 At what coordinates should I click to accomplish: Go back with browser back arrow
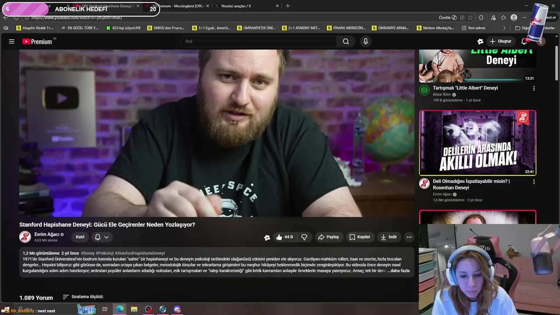coord(5,17)
